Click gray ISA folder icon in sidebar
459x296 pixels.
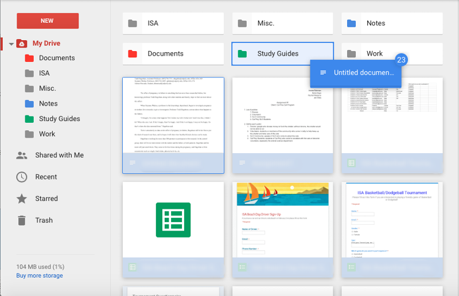pos(29,73)
